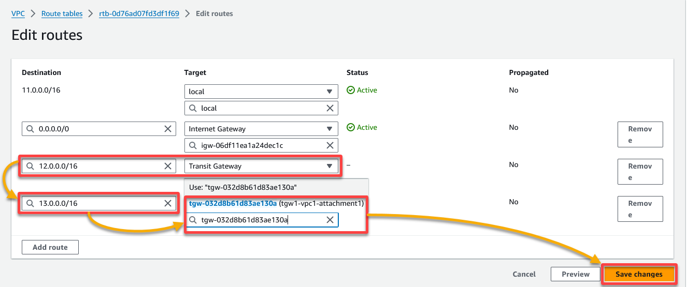Clear the igw-06df11ea1a24dec1c target field
This screenshot has width=687, height=287.
coord(330,145)
